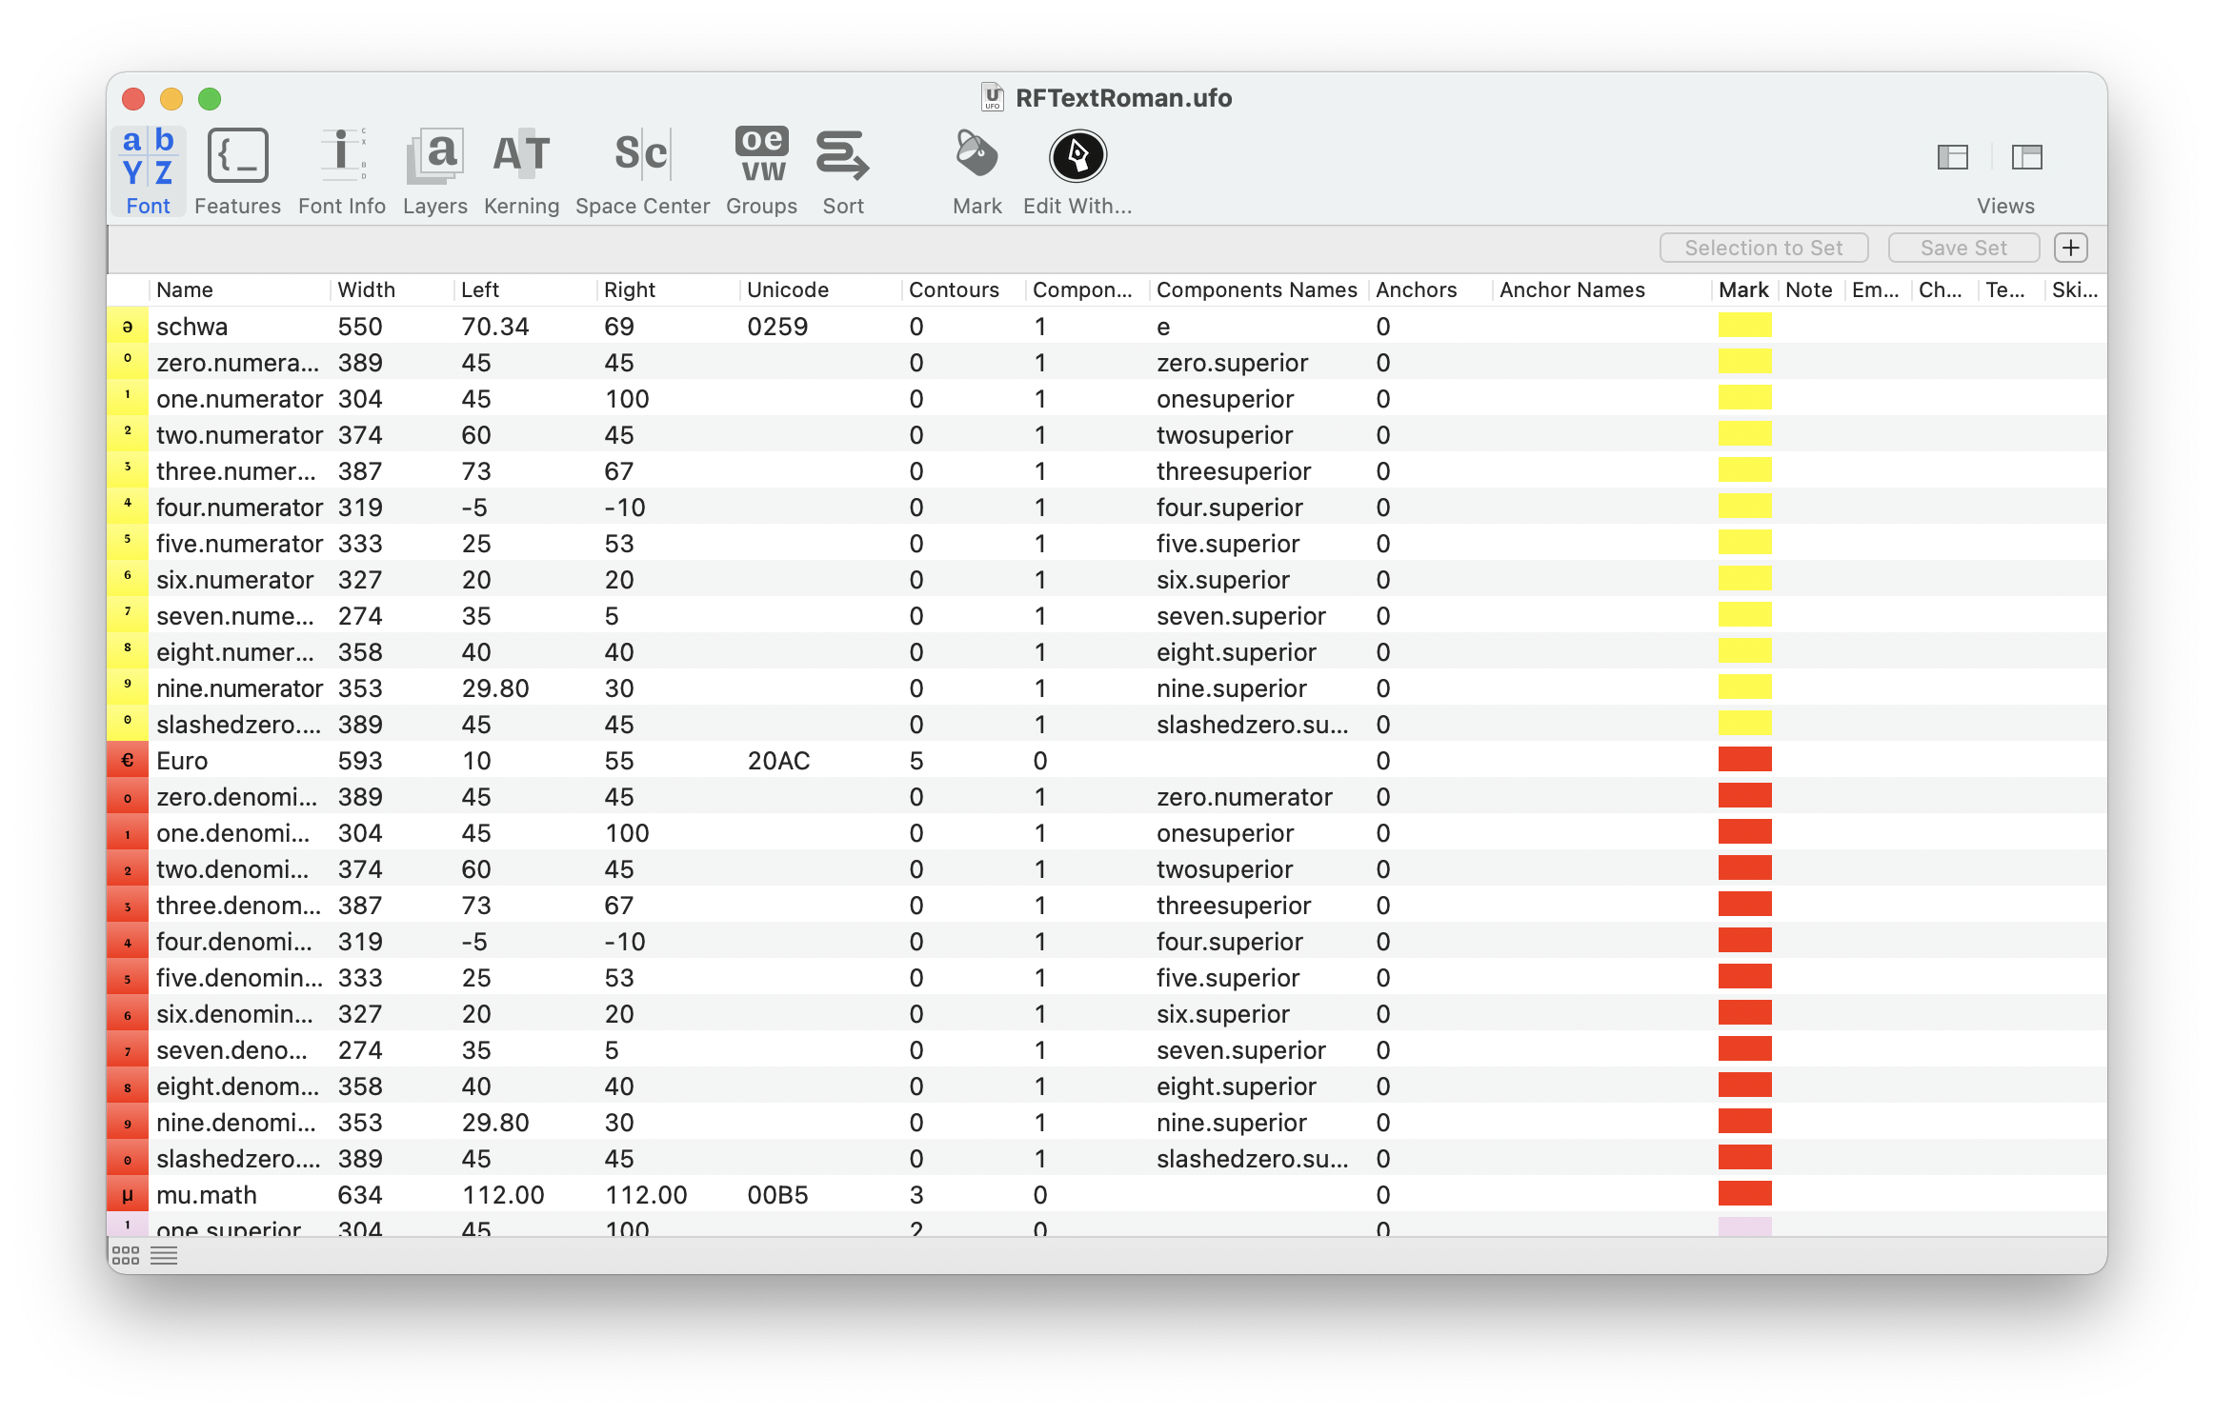Switch to glyph grid view icon

click(x=126, y=1255)
